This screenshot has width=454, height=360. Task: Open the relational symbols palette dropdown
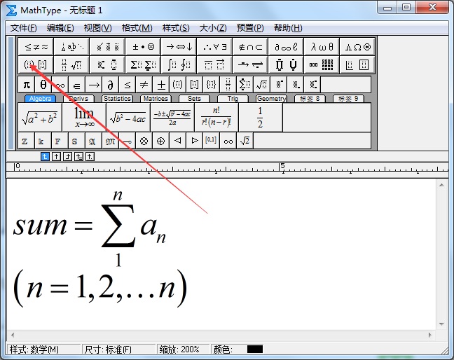[36, 47]
